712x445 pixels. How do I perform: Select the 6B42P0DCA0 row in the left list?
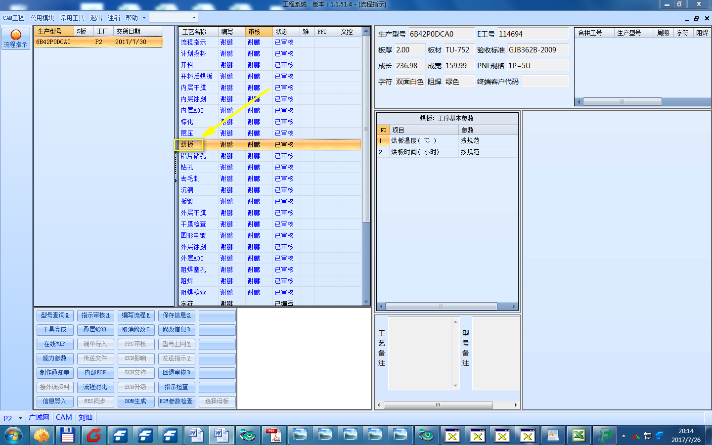pyautogui.click(x=98, y=42)
